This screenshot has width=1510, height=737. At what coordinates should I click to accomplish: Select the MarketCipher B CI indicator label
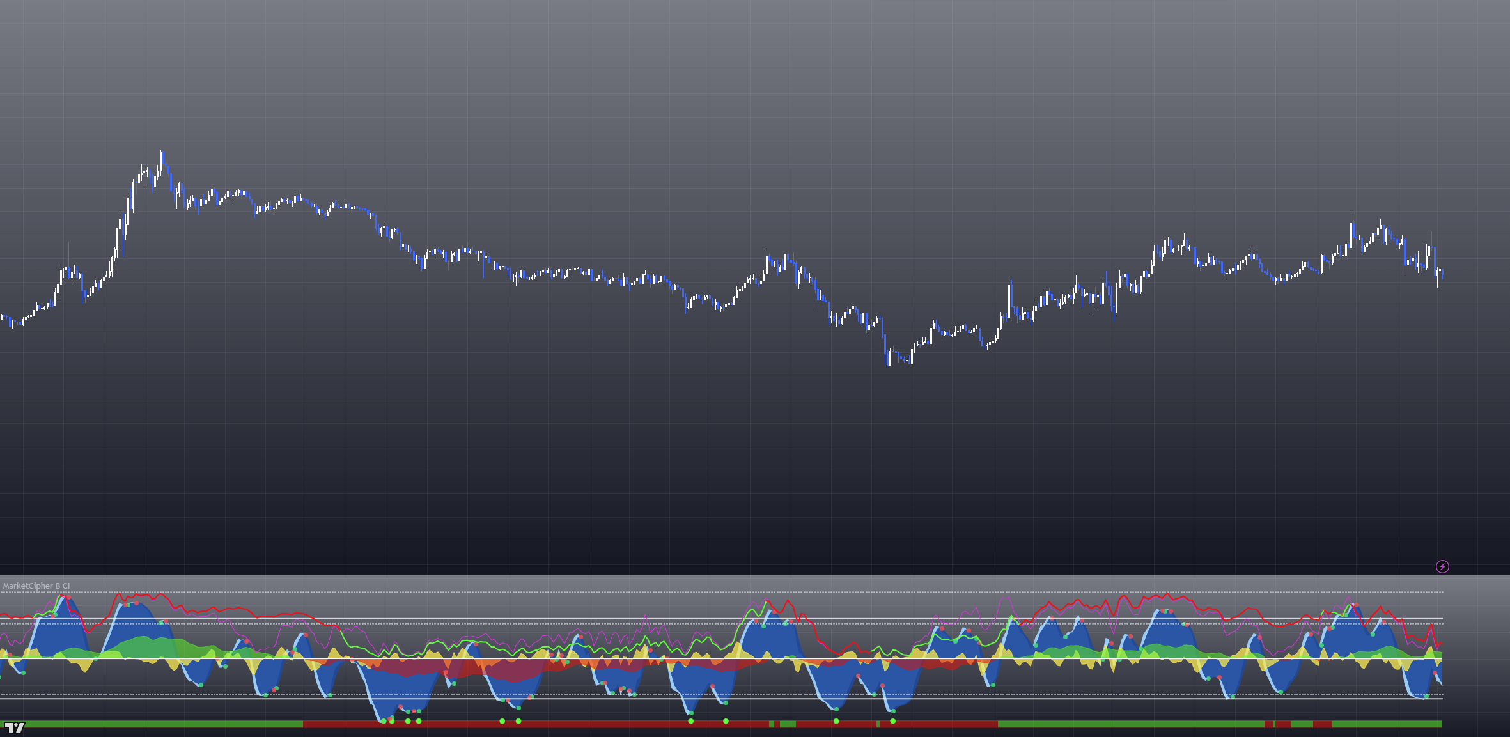(36, 586)
